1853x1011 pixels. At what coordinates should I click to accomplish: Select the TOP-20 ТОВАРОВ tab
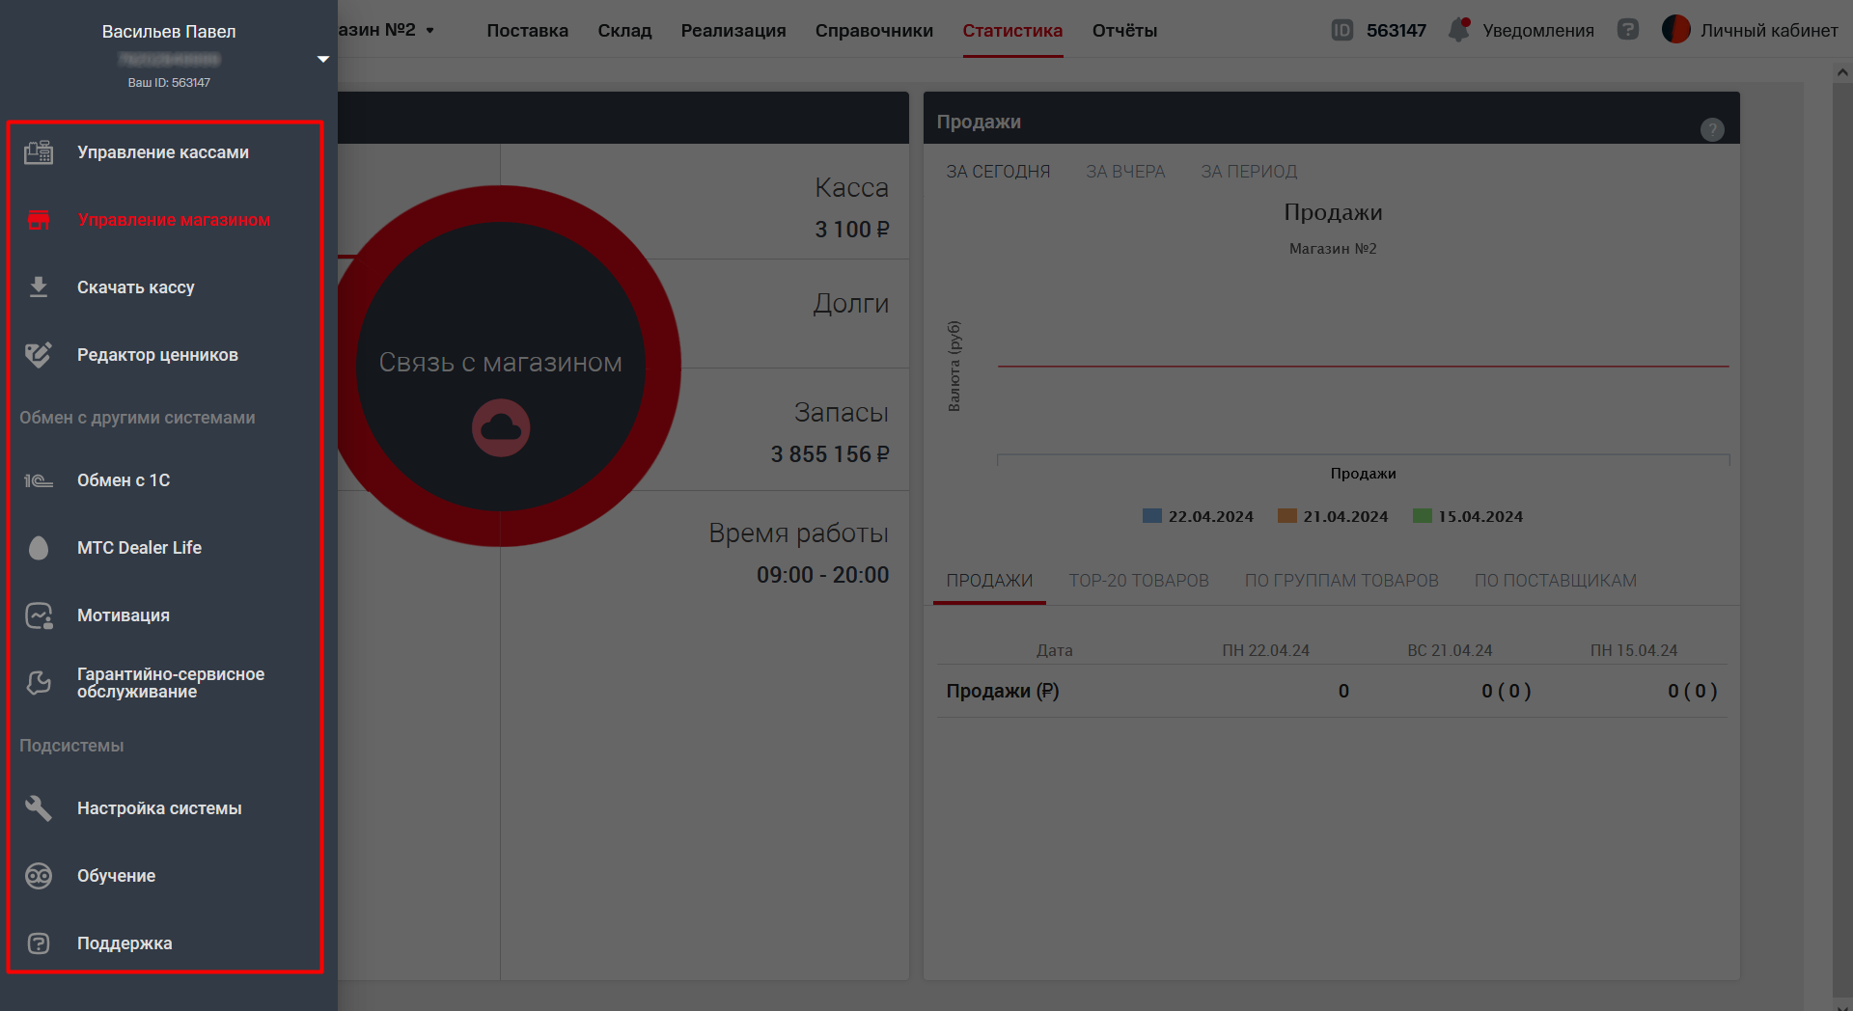(x=1139, y=581)
